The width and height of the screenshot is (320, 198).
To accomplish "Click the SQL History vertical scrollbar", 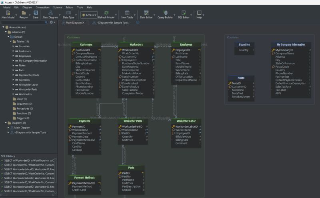I will point(56,176).
